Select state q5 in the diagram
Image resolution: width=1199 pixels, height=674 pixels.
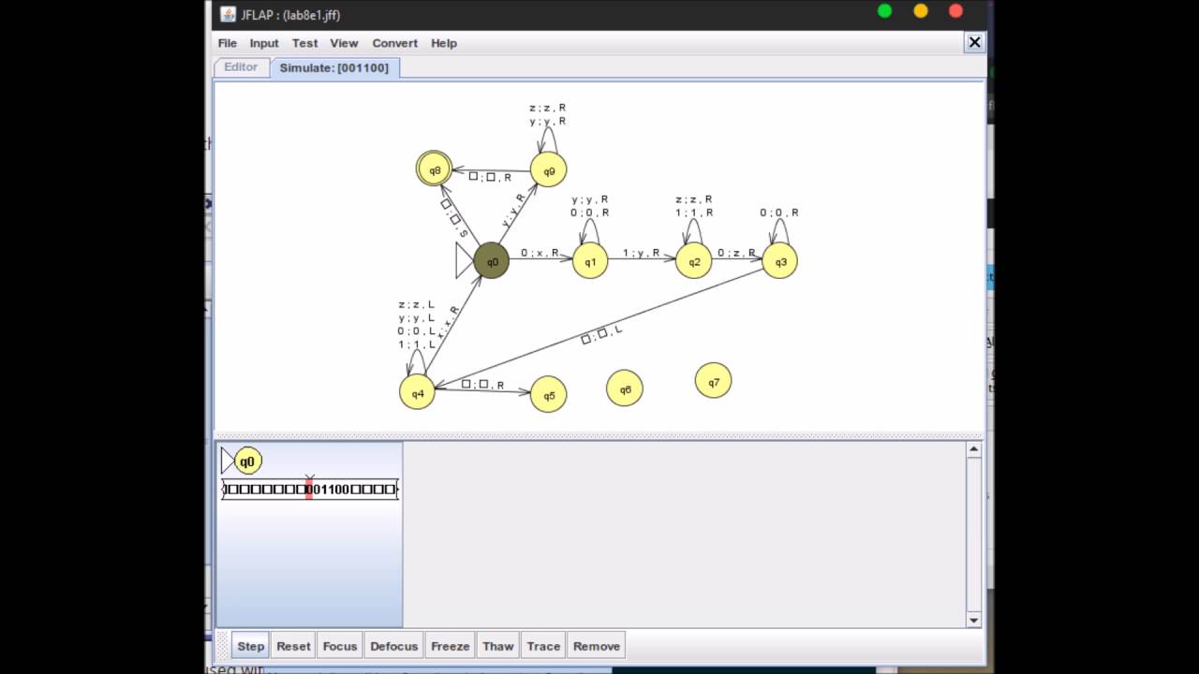[549, 394]
